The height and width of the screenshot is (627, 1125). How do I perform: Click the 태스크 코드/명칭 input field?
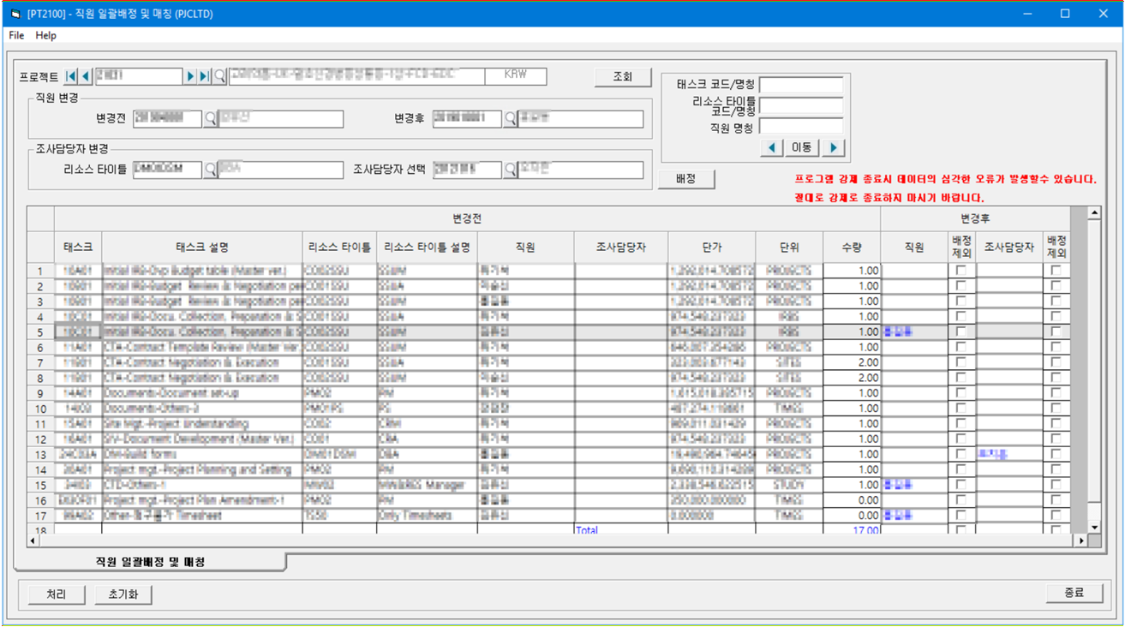click(x=800, y=85)
